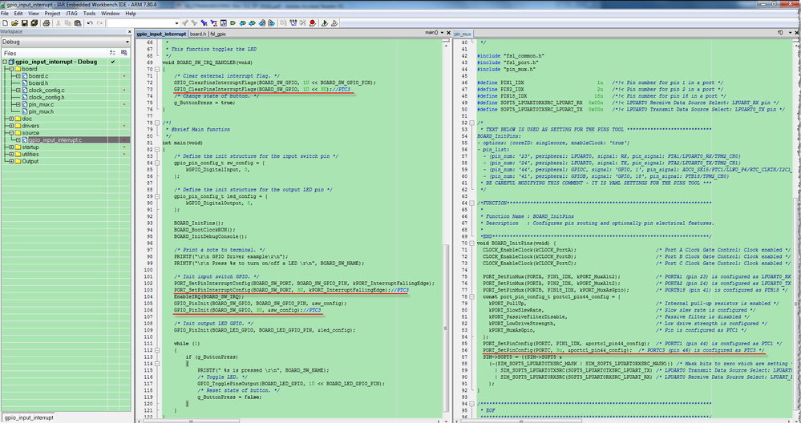Click the Open file toolbar icon

tap(15, 23)
